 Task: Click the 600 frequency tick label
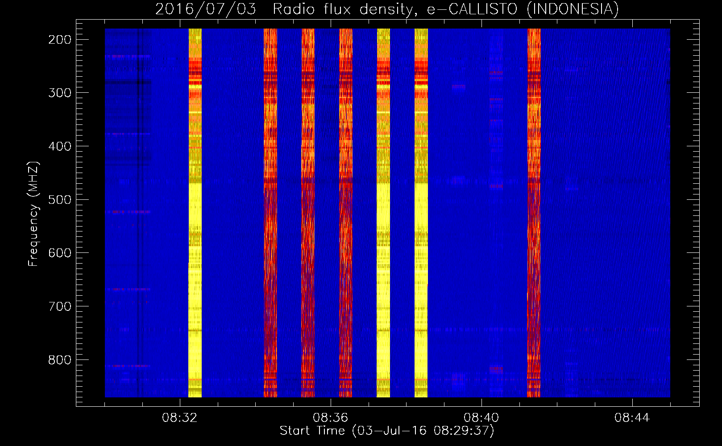tap(60, 253)
